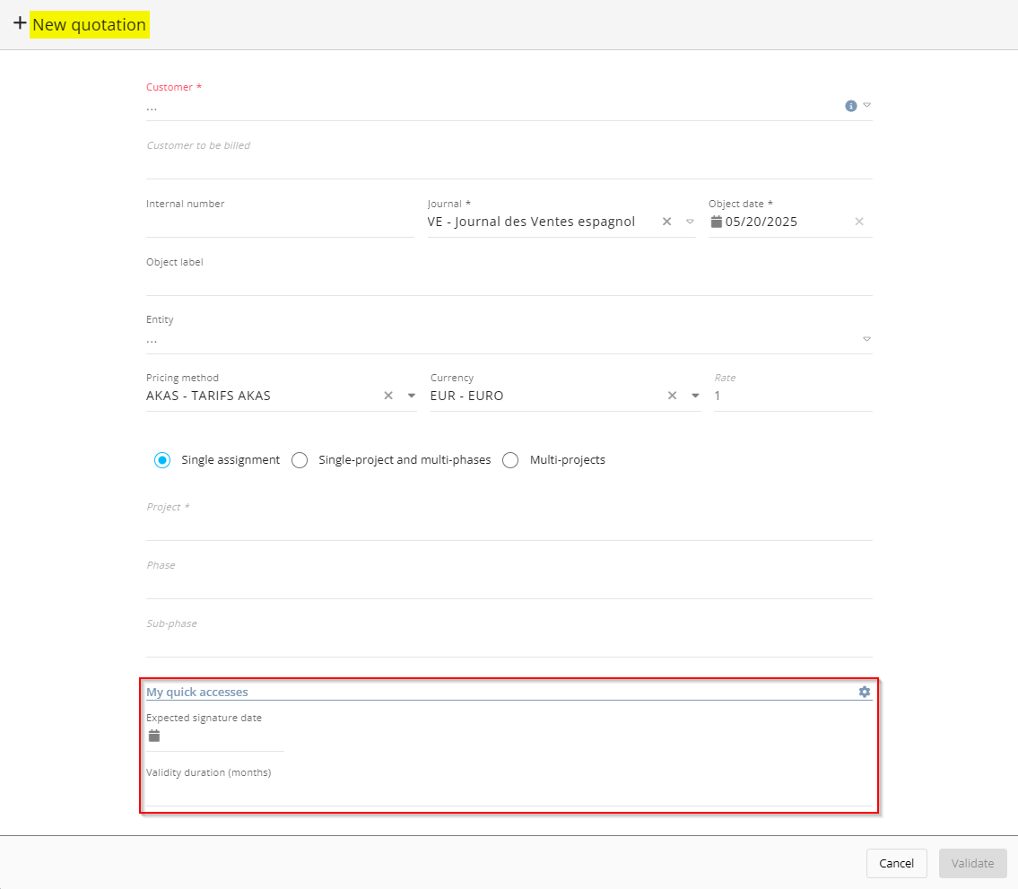Clear the Object date value
1018x889 pixels.
point(858,222)
